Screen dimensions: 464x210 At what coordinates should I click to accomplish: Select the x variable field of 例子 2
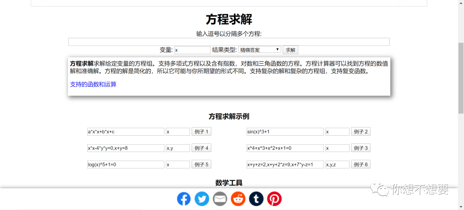(x=337, y=131)
